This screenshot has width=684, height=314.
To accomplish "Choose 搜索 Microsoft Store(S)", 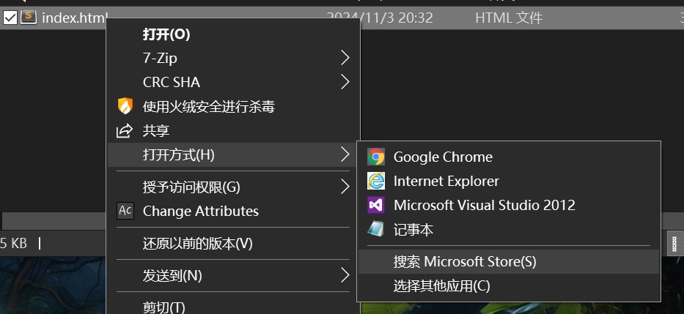I will tap(465, 261).
